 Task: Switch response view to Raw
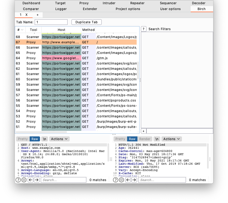(132, 139)
